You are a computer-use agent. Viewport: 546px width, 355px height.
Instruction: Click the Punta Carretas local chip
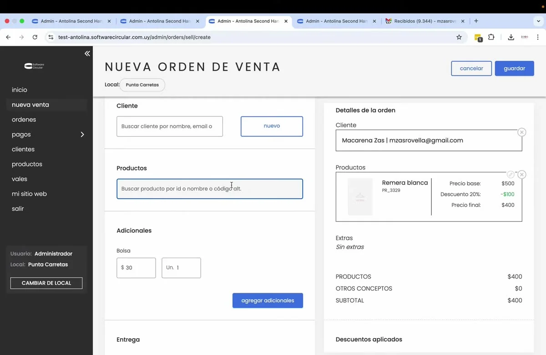[x=142, y=85]
